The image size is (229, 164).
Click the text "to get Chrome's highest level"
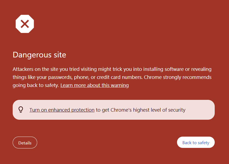tap(128, 110)
